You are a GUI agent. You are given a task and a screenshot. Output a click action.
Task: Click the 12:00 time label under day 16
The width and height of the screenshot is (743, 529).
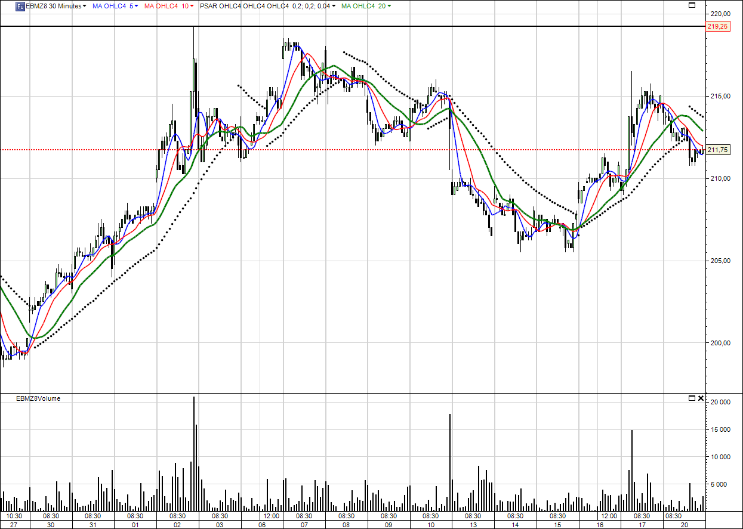609,516
